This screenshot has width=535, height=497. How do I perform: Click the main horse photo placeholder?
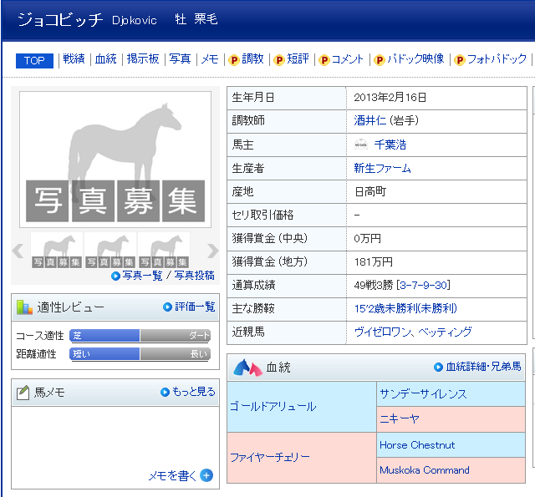pyautogui.click(x=115, y=159)
